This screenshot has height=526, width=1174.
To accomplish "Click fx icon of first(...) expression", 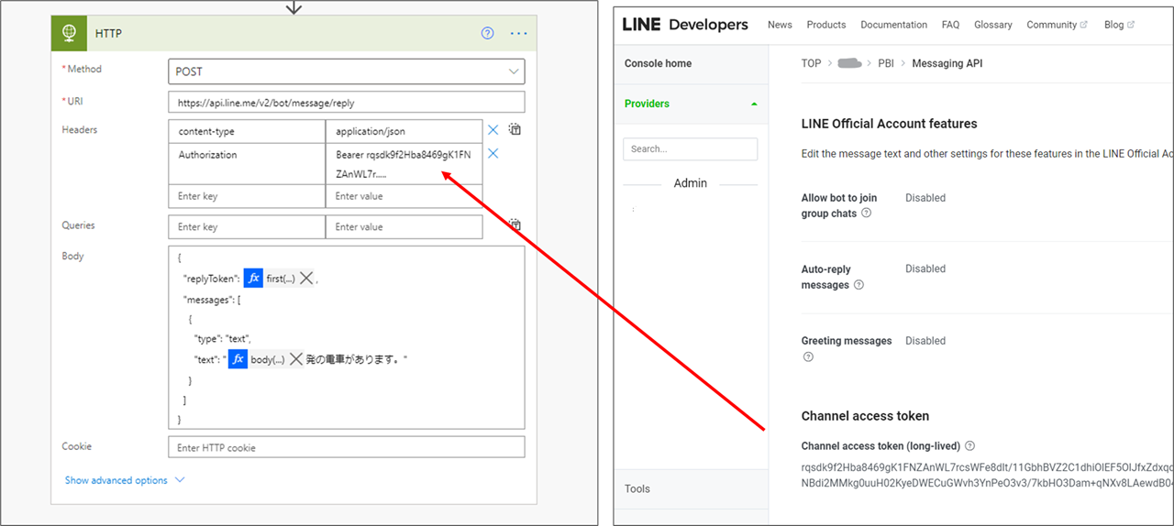I will (x=253, y=279).
